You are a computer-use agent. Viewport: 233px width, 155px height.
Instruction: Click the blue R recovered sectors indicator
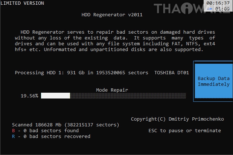click(13, 136)
